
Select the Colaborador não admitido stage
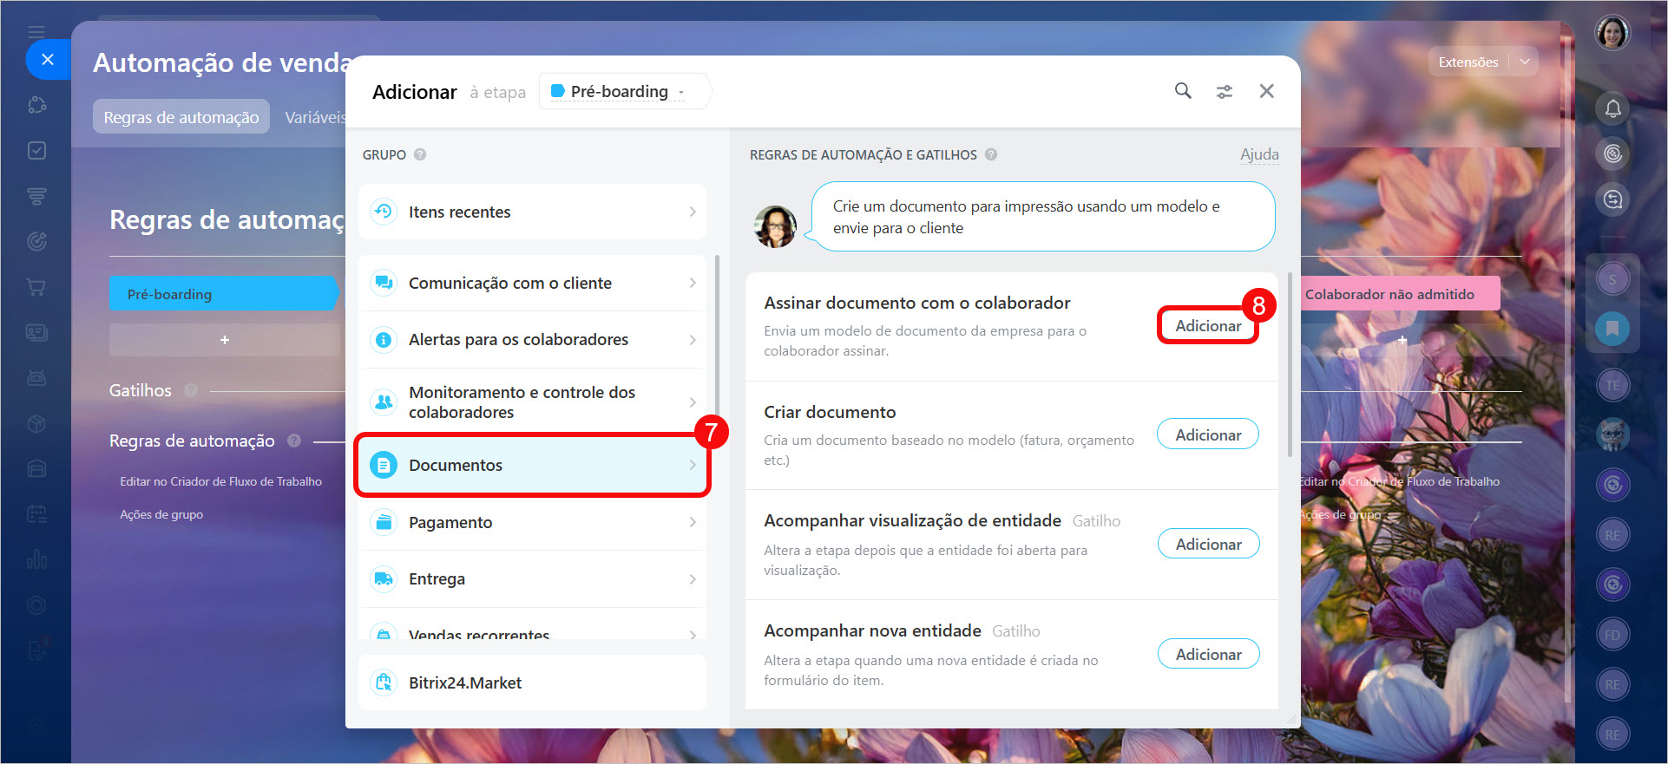coord(1401,294)
